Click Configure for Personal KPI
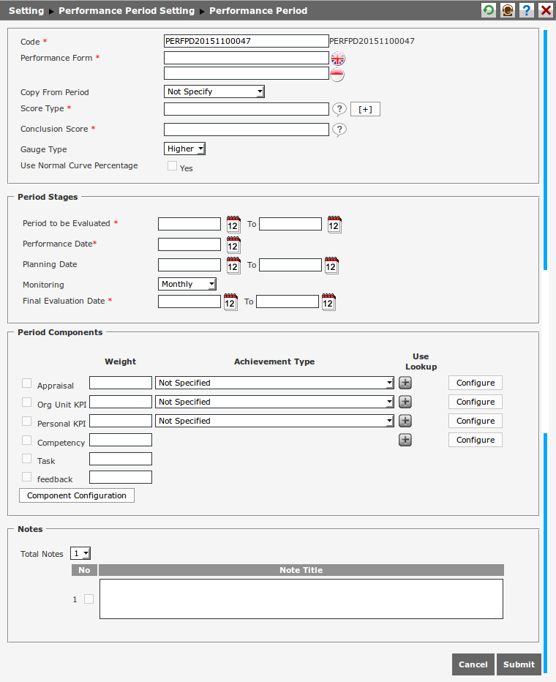 [475, 421]
